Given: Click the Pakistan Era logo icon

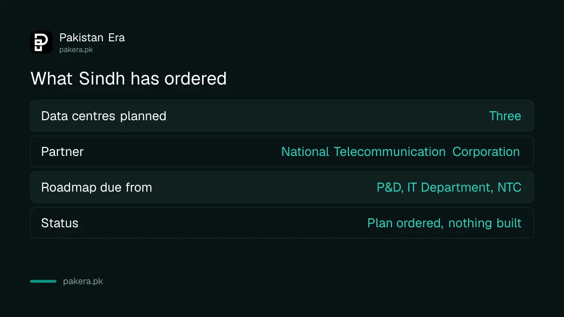Looking at the screenshot, I should click(x=41, y=42).
